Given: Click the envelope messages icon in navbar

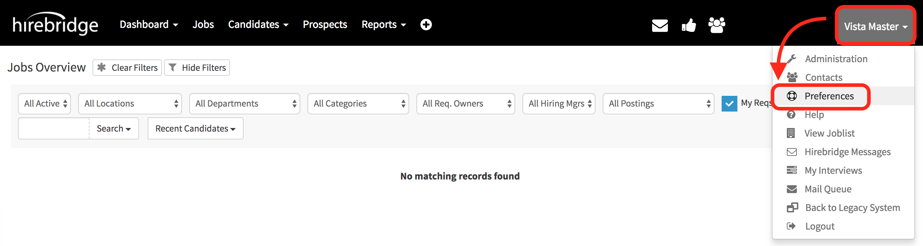Looking at the screenshot, I should pyautogui.click(x=660, y=25).
